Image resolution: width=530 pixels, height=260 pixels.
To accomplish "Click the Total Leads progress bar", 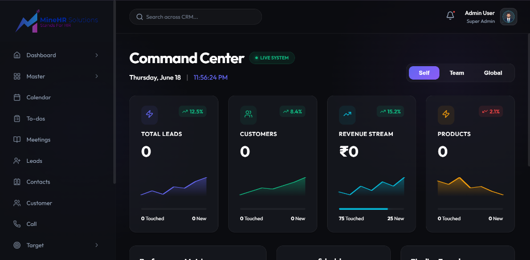I will [174, 209].
